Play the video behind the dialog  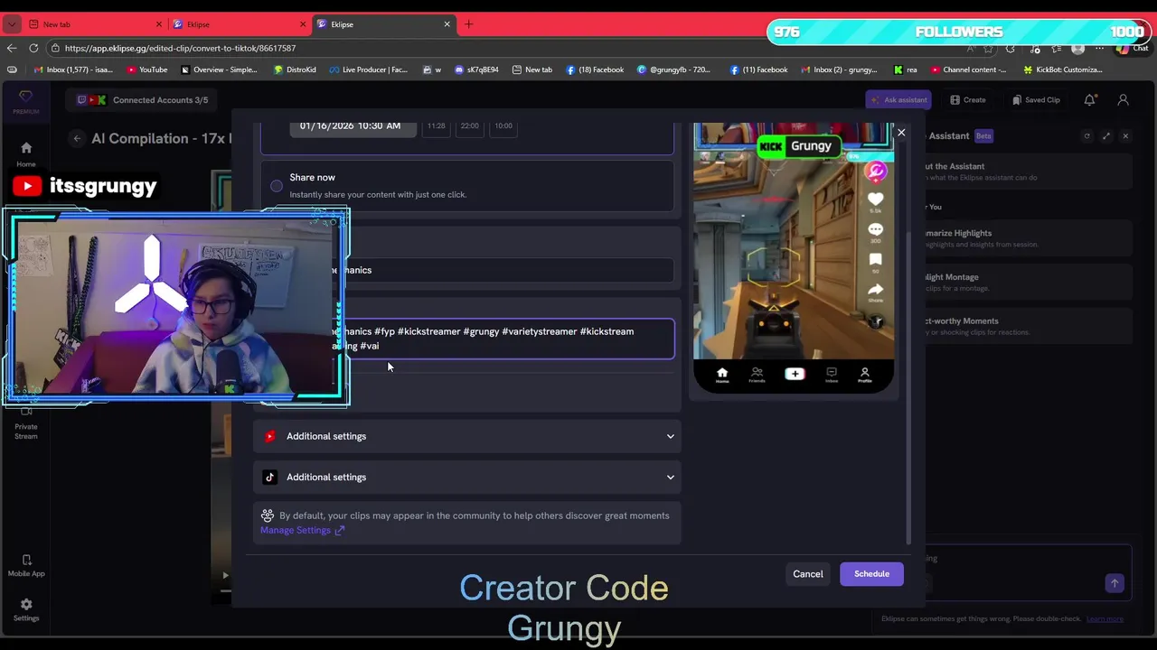pyautogui.click(x=225, y=575)
